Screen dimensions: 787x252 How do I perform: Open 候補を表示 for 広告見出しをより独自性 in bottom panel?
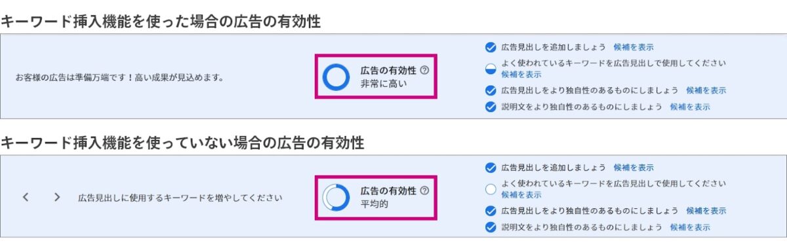pyautogui.click(x=706, y=211)
